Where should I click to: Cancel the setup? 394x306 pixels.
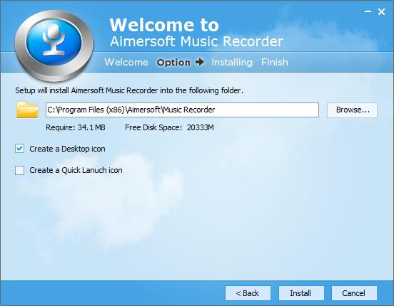coord(354,293)
